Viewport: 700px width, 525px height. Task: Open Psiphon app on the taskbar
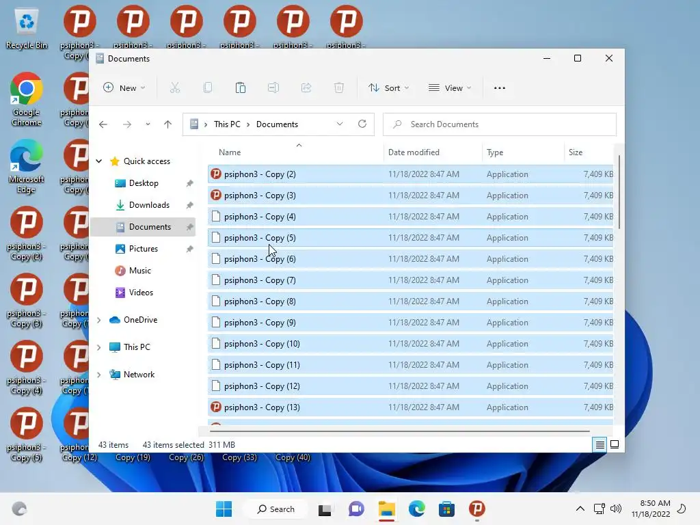pyautogui.click(x=476, y=509)
